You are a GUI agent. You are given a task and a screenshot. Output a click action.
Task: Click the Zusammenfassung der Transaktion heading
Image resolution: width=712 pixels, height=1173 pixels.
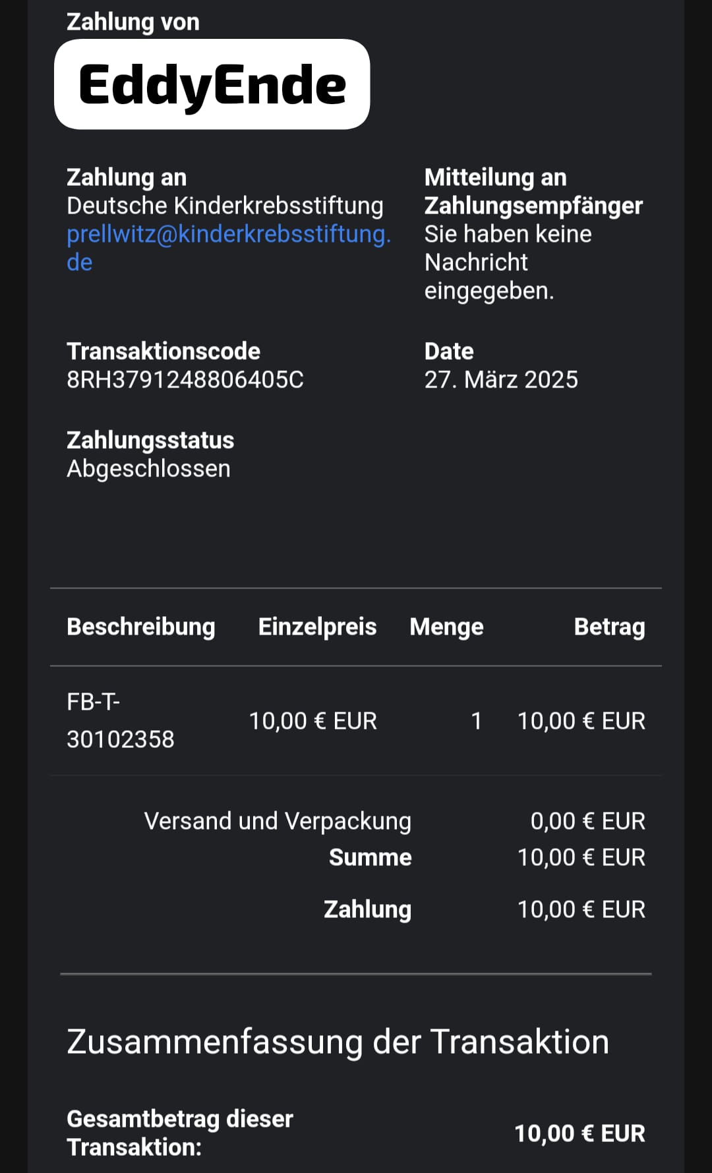click(x=338, y=1042)
